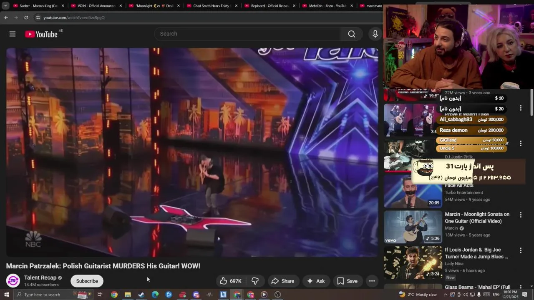Close the Chad Smith Hears Thirty tab
The width and height of the screenshot is (534, 300).
coord(236,6)
